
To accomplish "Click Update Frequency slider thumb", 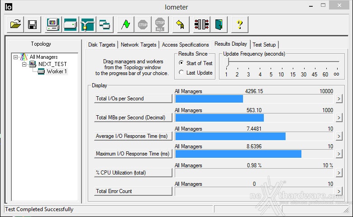I will [x=227, y=62].
